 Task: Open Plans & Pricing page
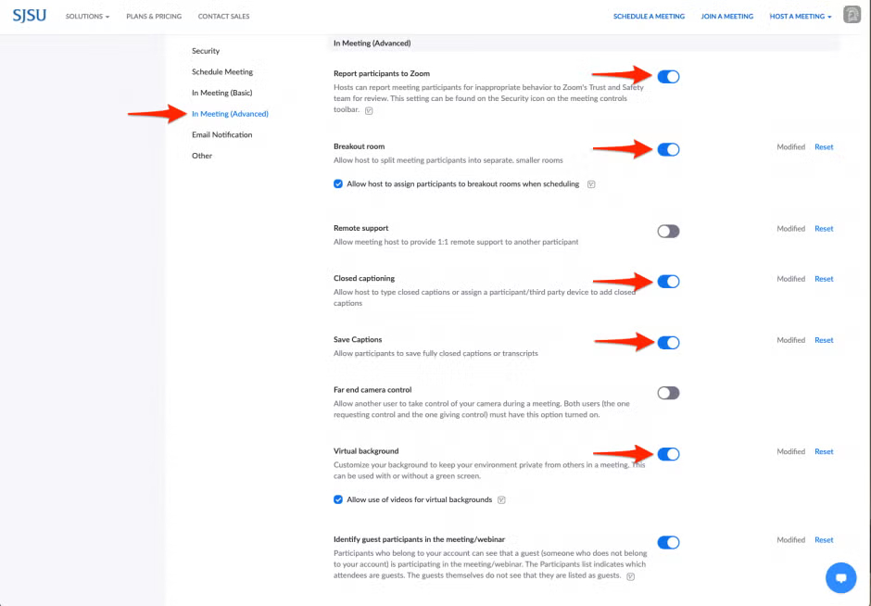point(154,17)
